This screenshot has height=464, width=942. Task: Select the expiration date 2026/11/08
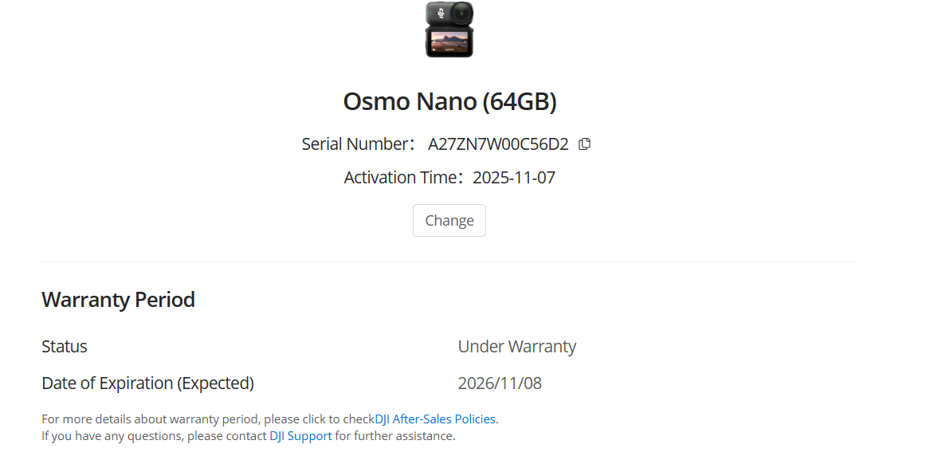[x=500, y=383]
